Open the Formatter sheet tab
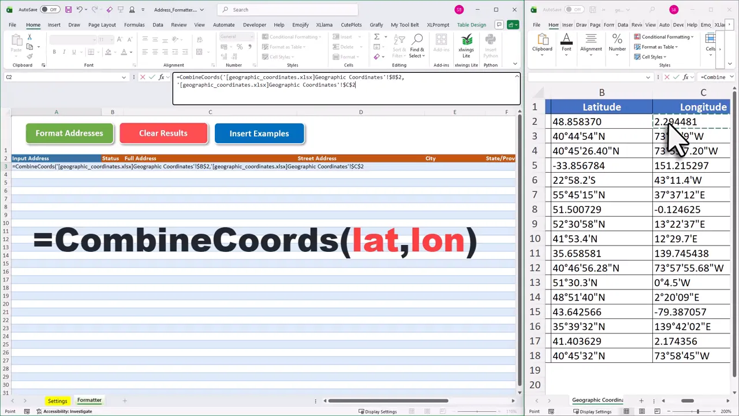Screen dimensions: 739x416 click(89, 400)
